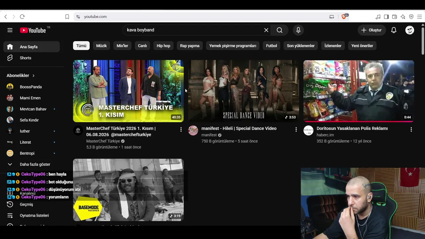Click the browser forward arrow
This screenshot has height=239, width=425.
[14, 17]
